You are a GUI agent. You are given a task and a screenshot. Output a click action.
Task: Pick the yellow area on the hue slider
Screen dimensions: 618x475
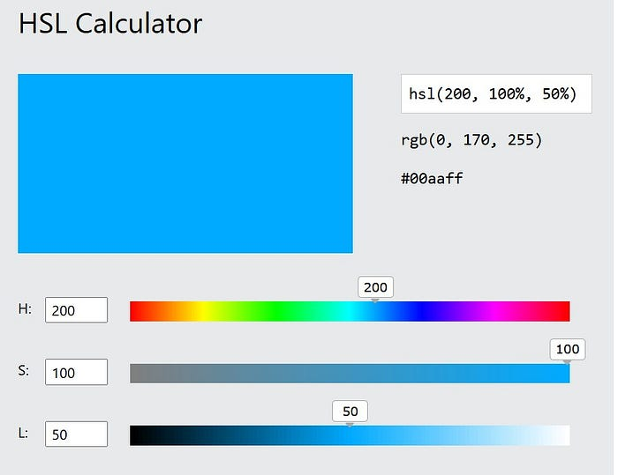point(203,311)
